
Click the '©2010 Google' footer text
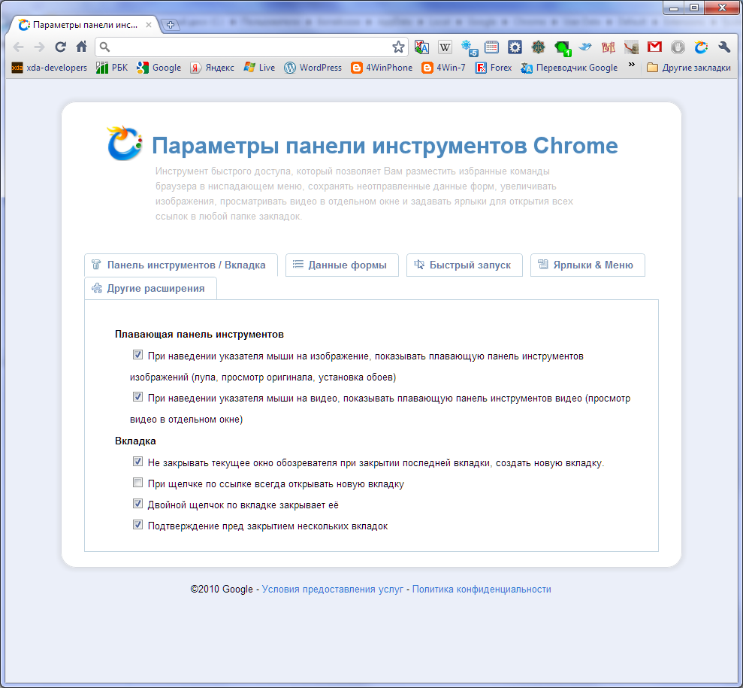222,589
